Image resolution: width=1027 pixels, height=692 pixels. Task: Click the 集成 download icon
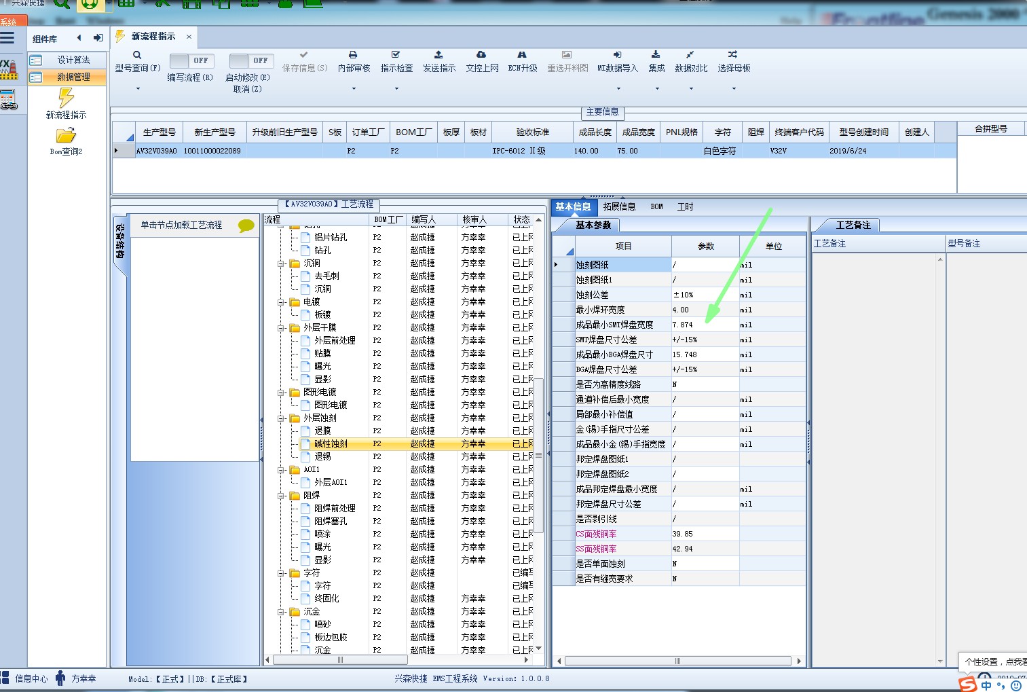coord(656,54)
